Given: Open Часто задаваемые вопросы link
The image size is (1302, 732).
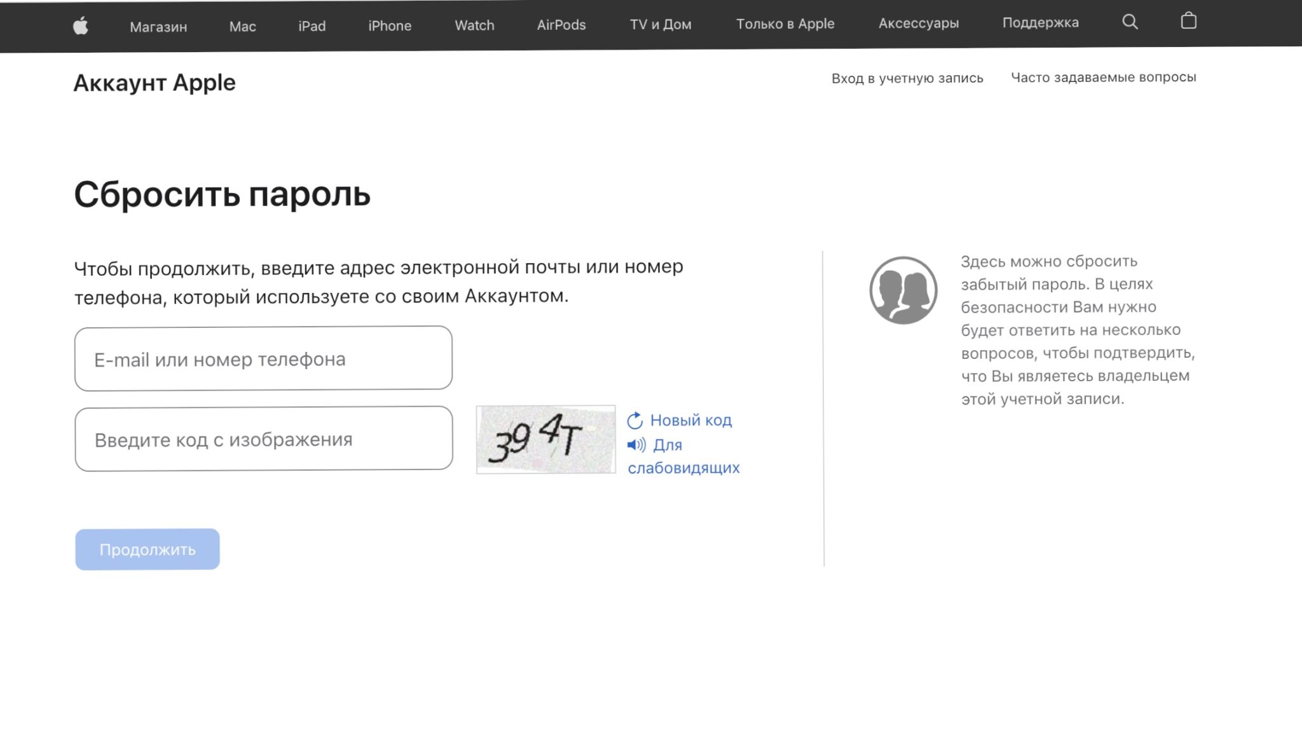Looking at the screenshot, I should 1104,77.
